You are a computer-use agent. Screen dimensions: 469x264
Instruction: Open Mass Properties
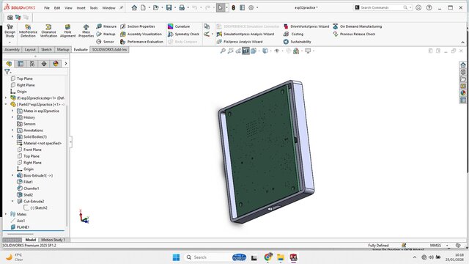pyautogui.click(x=86, y=31)
